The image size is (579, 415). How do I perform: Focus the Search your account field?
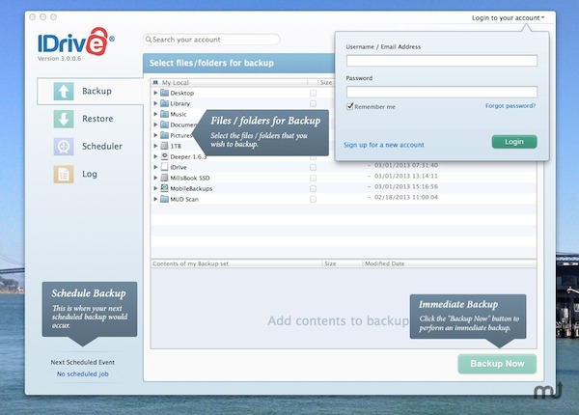(x=210, y=40)
